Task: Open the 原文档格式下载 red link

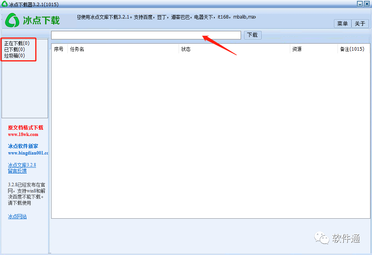Action: tap(26, 128)
